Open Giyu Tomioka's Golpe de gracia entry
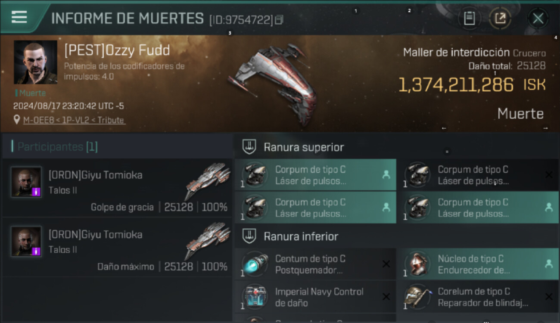 (x=117, y=187)
